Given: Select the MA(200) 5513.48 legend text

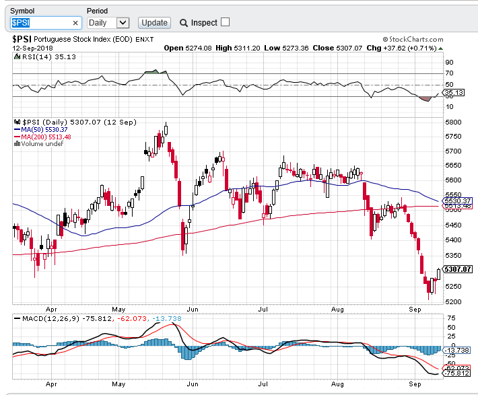Looking at the screenshot, I should click(x=46, y=137).
